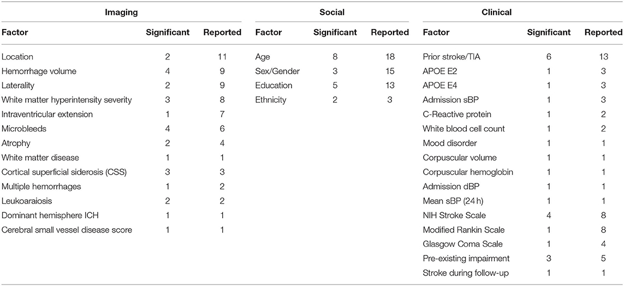The height and width of the screenshot is (286, 624).
Task: Click the Microbleeds factor cell
Action: [21, 128]
